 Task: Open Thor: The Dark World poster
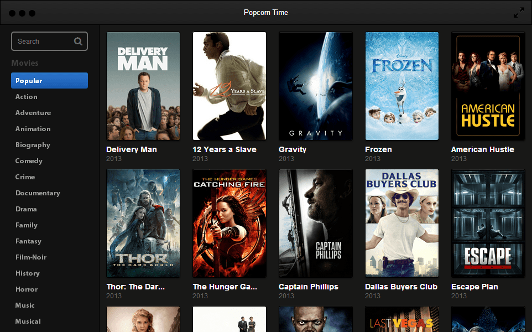tap(143, 223)
